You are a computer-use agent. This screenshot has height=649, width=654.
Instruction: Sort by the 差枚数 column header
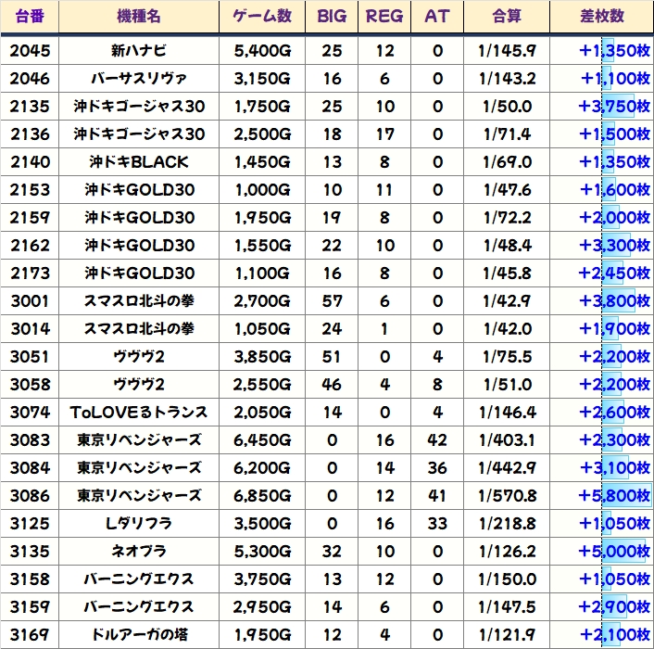click(x=600, y=17)
